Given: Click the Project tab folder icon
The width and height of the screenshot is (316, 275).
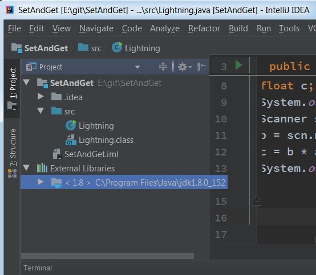Looking at the screenshot, I should (12, 105).
